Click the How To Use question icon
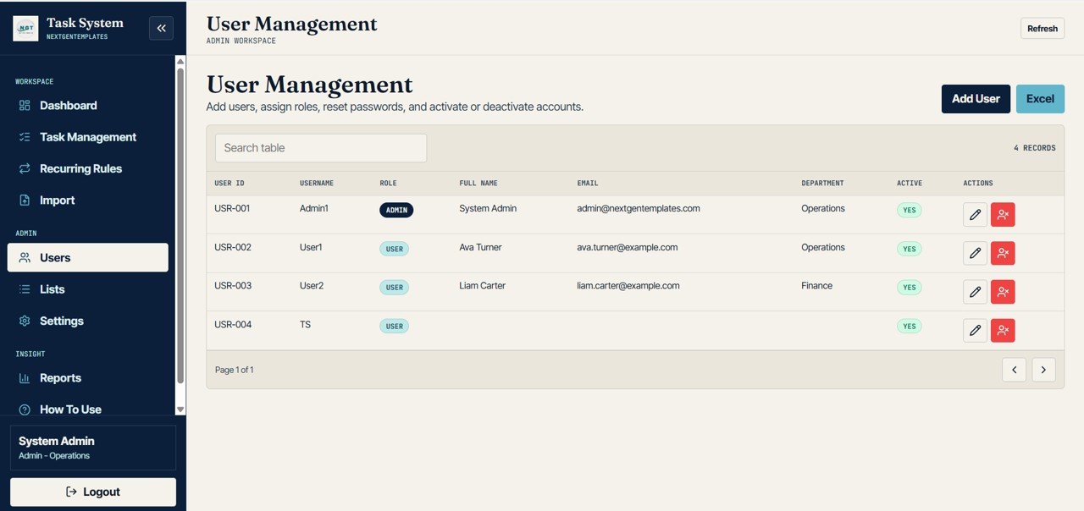Image resolution: width=1084 pixels, height=511 pixels. [25, 409]
